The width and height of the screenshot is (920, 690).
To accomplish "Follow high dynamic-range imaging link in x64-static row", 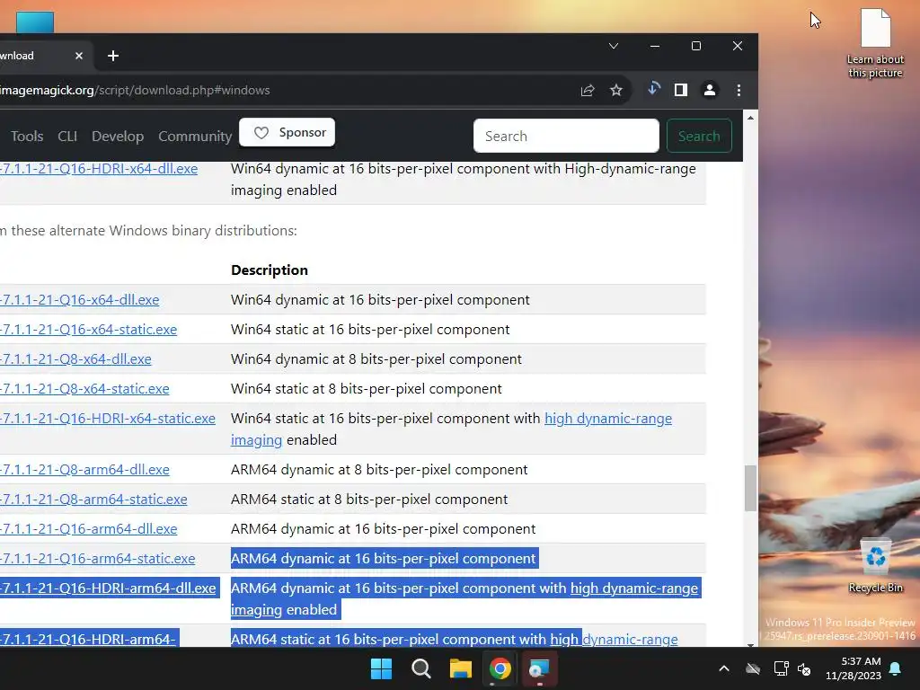I will tap(608, 419).
